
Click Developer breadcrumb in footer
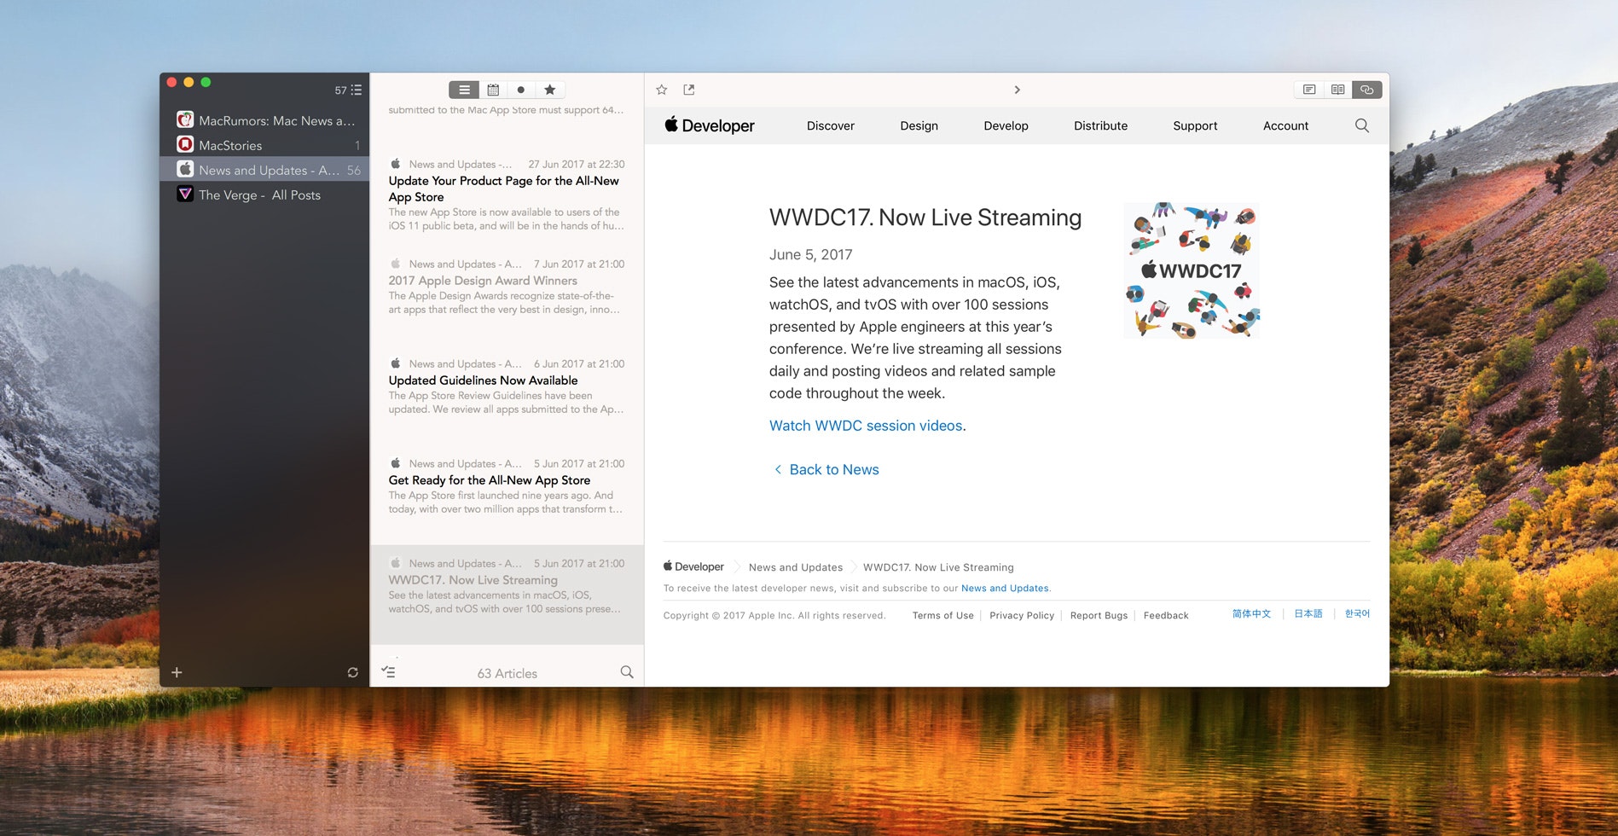click(x=693, y=566)
